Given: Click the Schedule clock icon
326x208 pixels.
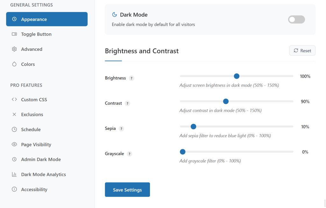Looking at the screenshot, I should 14,129.
